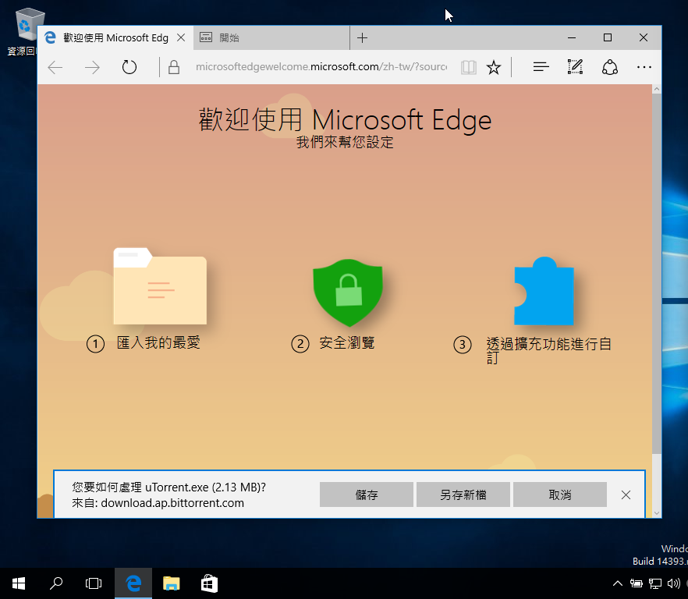Open the More (…) menu
The width and height of the screenshot is (688, 599).
(x=644, y=67)
